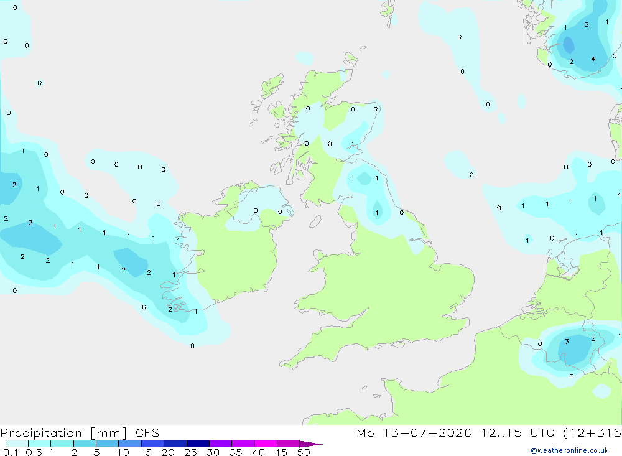Click the '12..15 UTC' time text
The height and width of the screenshot is (456, 622).
[x=518, y=433]
